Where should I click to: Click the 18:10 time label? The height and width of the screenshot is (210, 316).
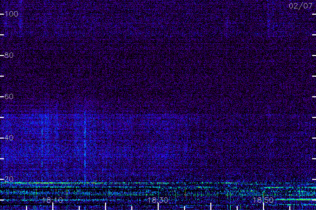pos(53,200)
